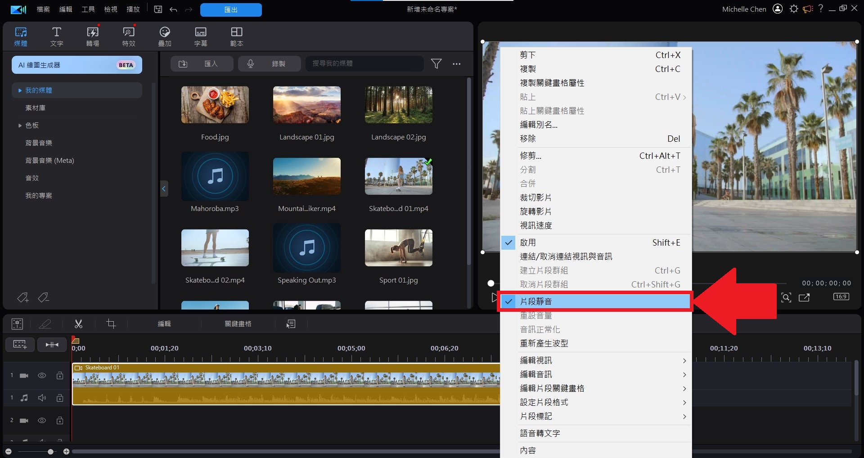The height and width of the screenshot is (458, 864).
Task: Open the media library filter icon
Action: pos(436,64)
